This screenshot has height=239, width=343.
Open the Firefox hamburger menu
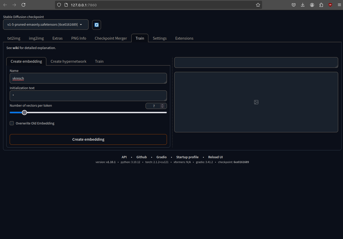pos(339,5)
